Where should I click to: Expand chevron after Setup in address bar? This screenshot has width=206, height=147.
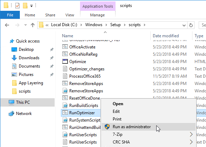coord(125,25)
